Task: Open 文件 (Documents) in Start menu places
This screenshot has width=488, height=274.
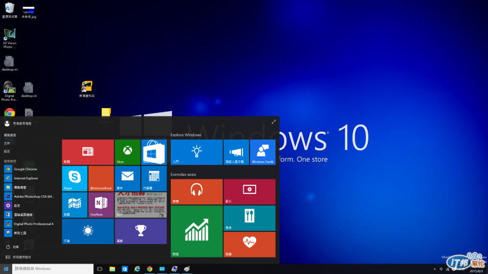Action: (x=7, y=143)
